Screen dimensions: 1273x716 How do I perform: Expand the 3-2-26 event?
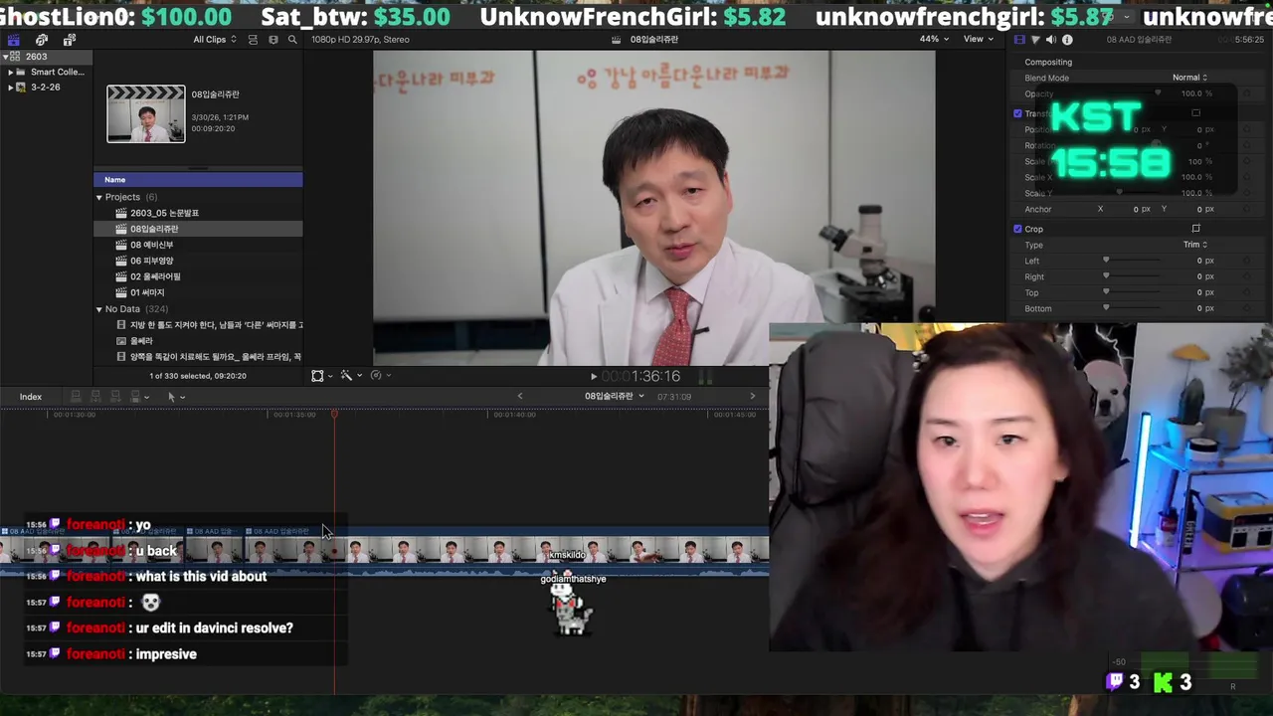click(x=10, y=87)
